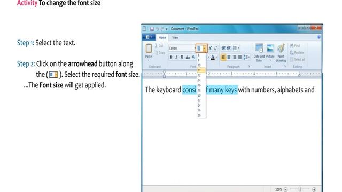Open WordPad help question mark icon
This screenshot has height=192, width=342.
318,37
